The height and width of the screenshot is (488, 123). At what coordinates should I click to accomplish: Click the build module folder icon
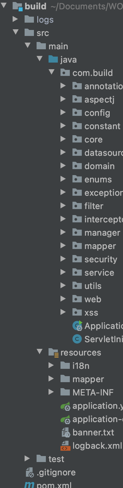coord(18,6)
